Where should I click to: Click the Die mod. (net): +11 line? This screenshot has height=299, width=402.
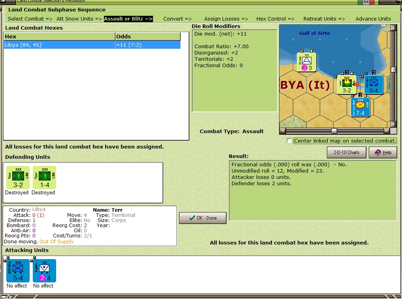click(220, 34)
